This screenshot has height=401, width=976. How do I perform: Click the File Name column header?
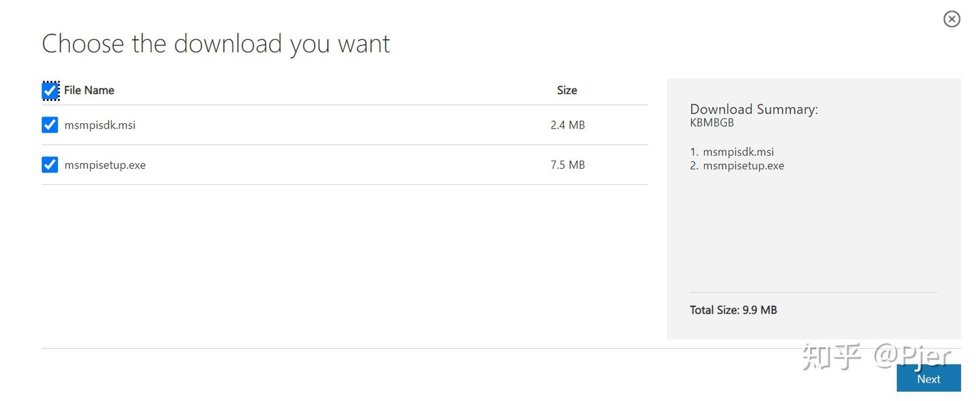click(x=89, y=90)
